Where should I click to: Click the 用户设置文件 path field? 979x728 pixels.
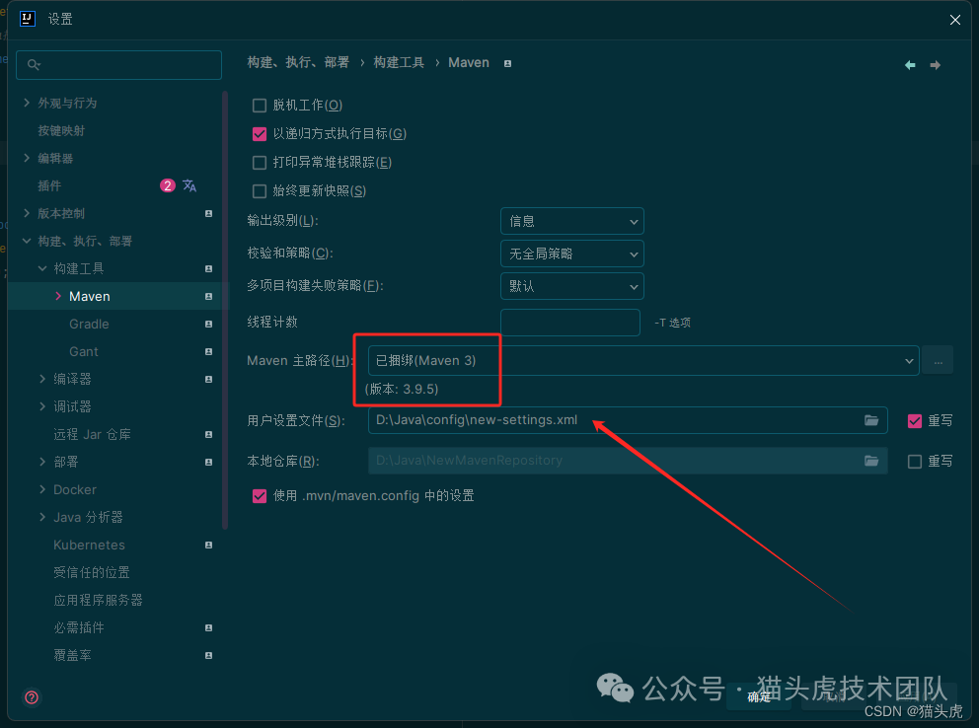coord(628,420)
